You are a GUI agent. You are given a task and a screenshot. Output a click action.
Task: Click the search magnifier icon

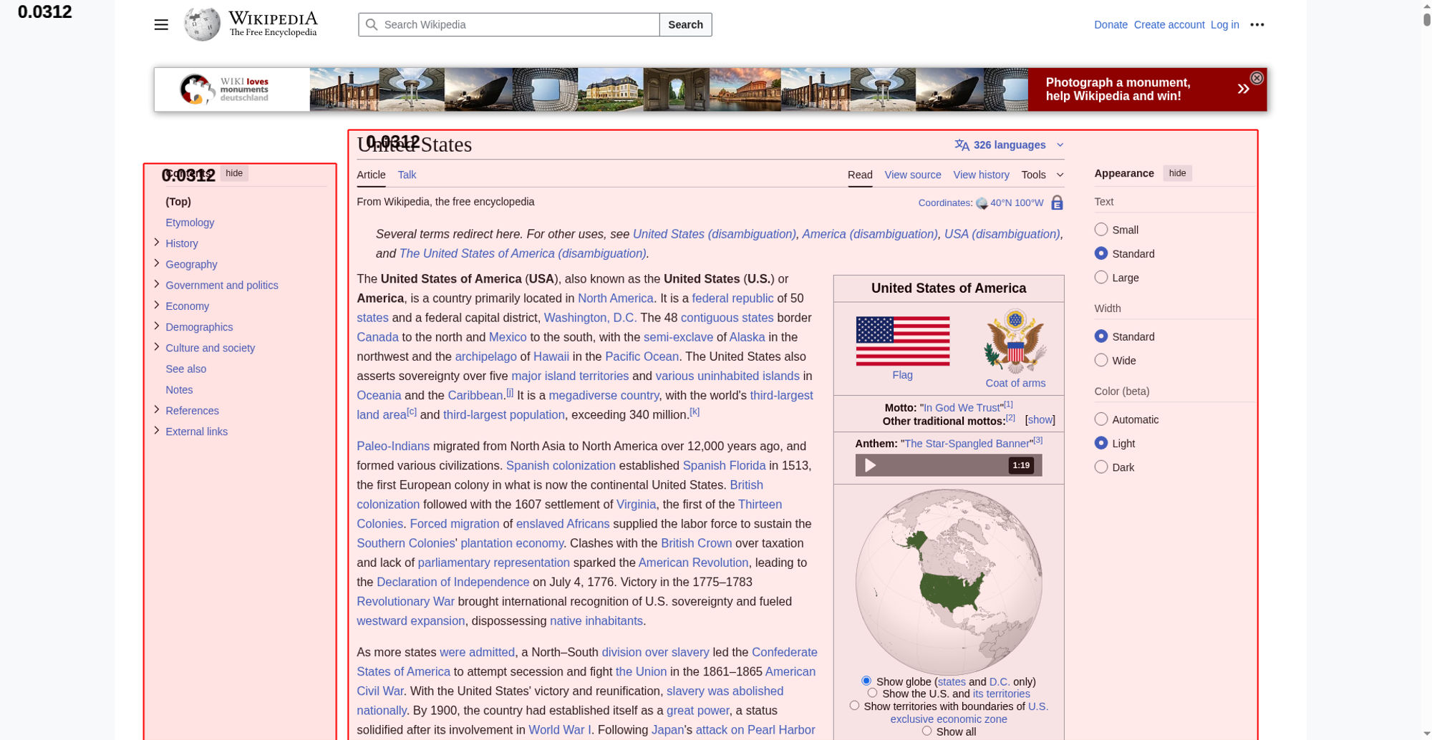coord(372,24)
